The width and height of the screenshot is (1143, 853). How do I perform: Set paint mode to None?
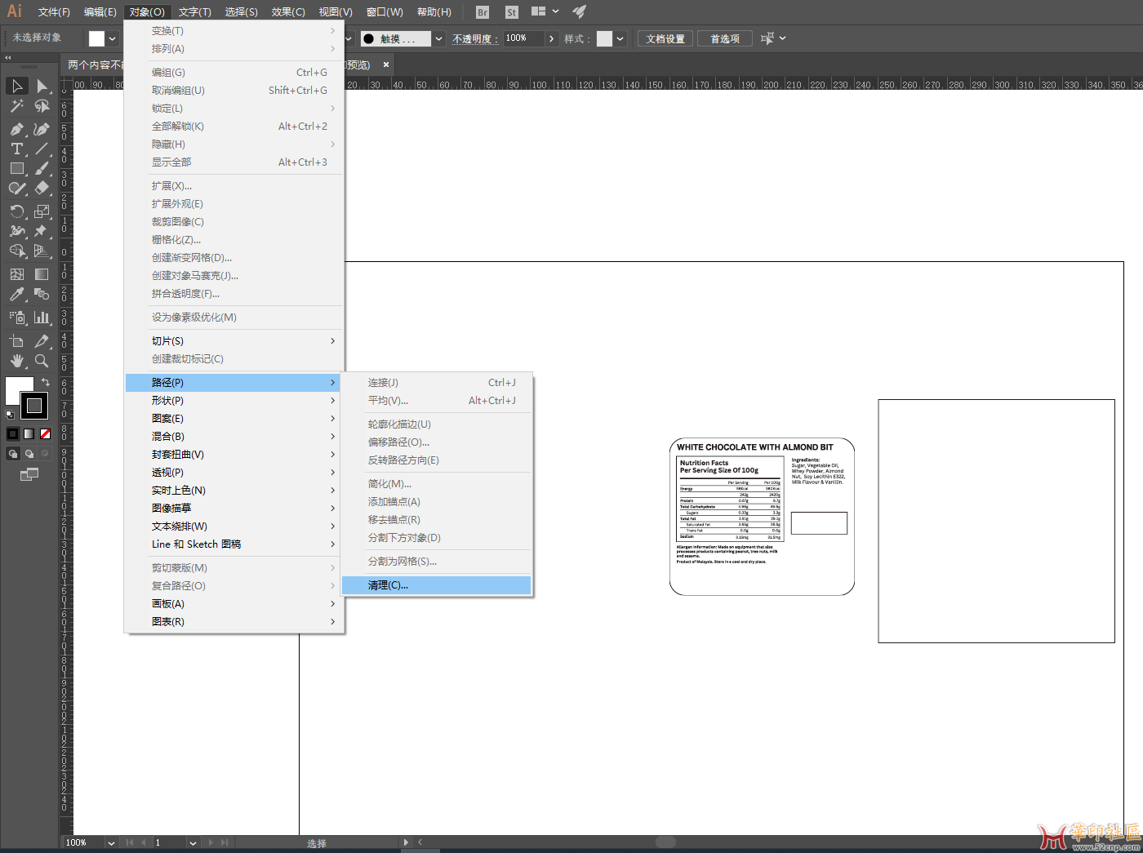(x=46, y=433)
